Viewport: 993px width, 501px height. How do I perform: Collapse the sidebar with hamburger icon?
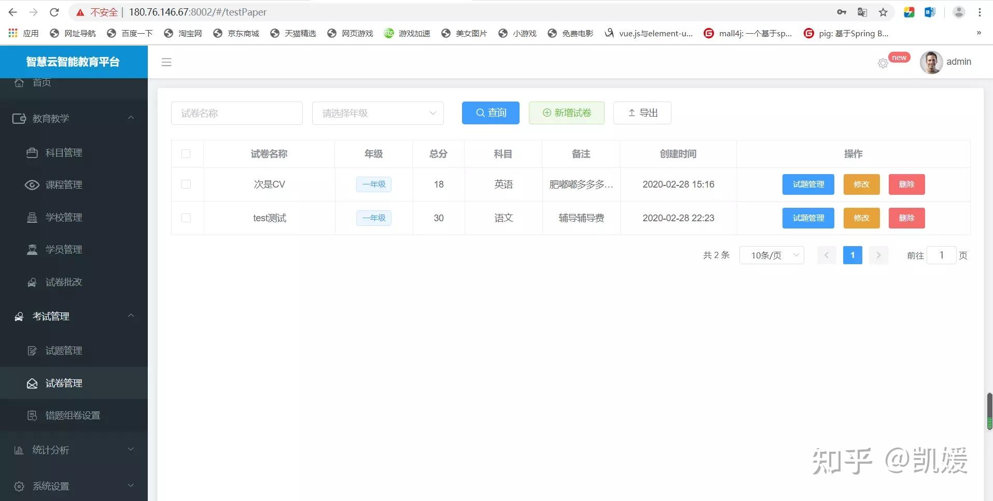pos(166,62)
